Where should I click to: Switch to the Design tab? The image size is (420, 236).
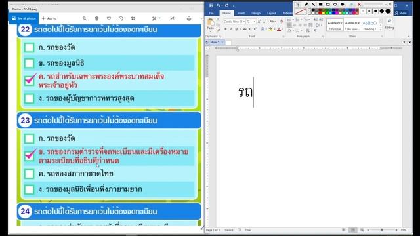(x=256, y=13)
